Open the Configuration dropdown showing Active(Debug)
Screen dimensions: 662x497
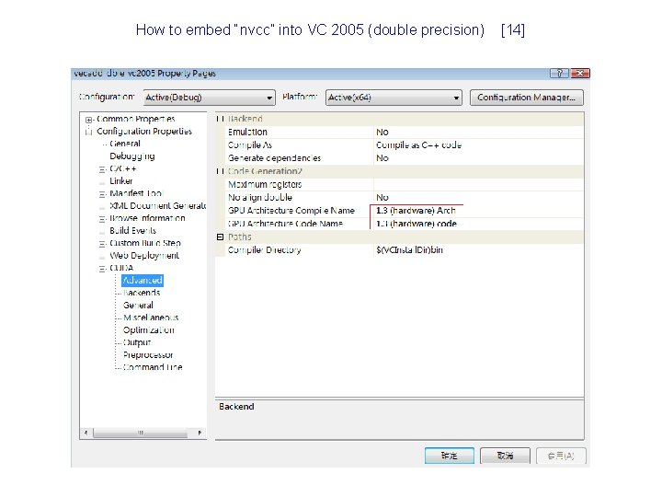click(x=210, y=98)
